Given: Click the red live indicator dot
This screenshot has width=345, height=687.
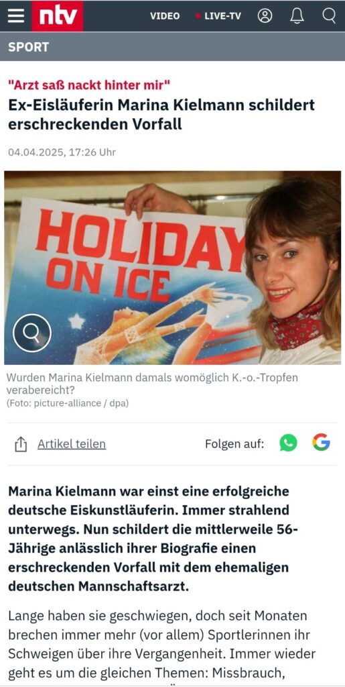Looking at the screenshot, I should click(x=198, y=16).
